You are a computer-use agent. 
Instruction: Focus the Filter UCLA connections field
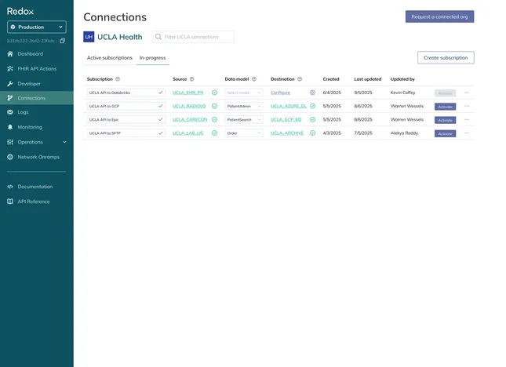[193, 37]
